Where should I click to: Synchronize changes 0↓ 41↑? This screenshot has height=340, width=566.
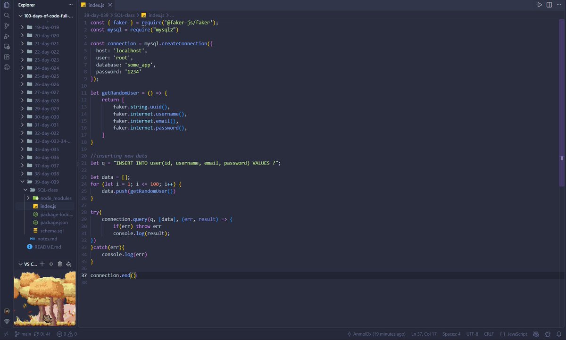(43, 334)
